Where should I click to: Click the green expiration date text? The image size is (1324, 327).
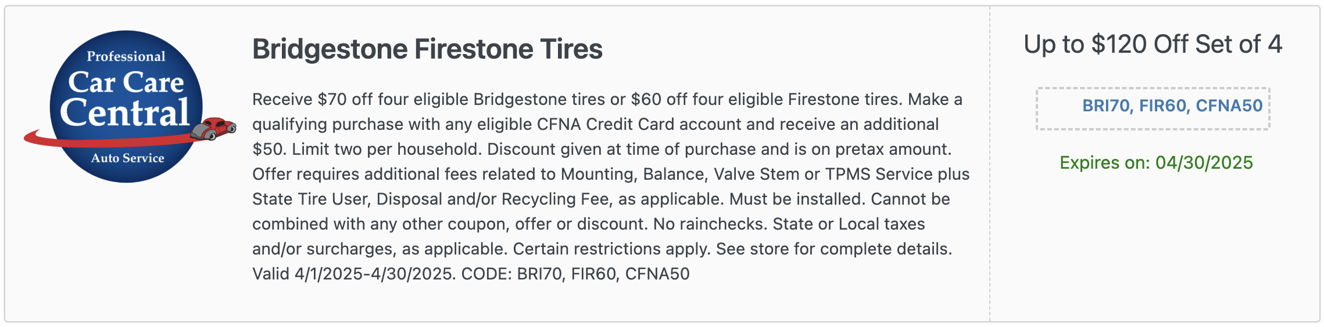[x=1156, y=163]
